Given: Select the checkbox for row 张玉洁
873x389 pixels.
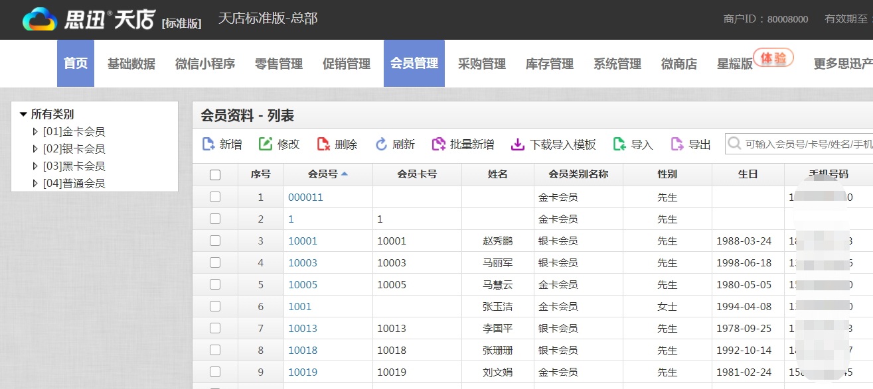Looking at the screenshot, I should pos(215,306).
